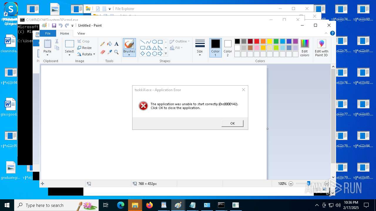Click the Save icon in Paint title bar
Viewport: 376px width, 211px height.
54,25
